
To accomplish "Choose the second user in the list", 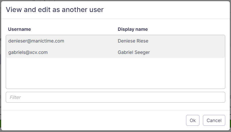I will tap(115, 52).
